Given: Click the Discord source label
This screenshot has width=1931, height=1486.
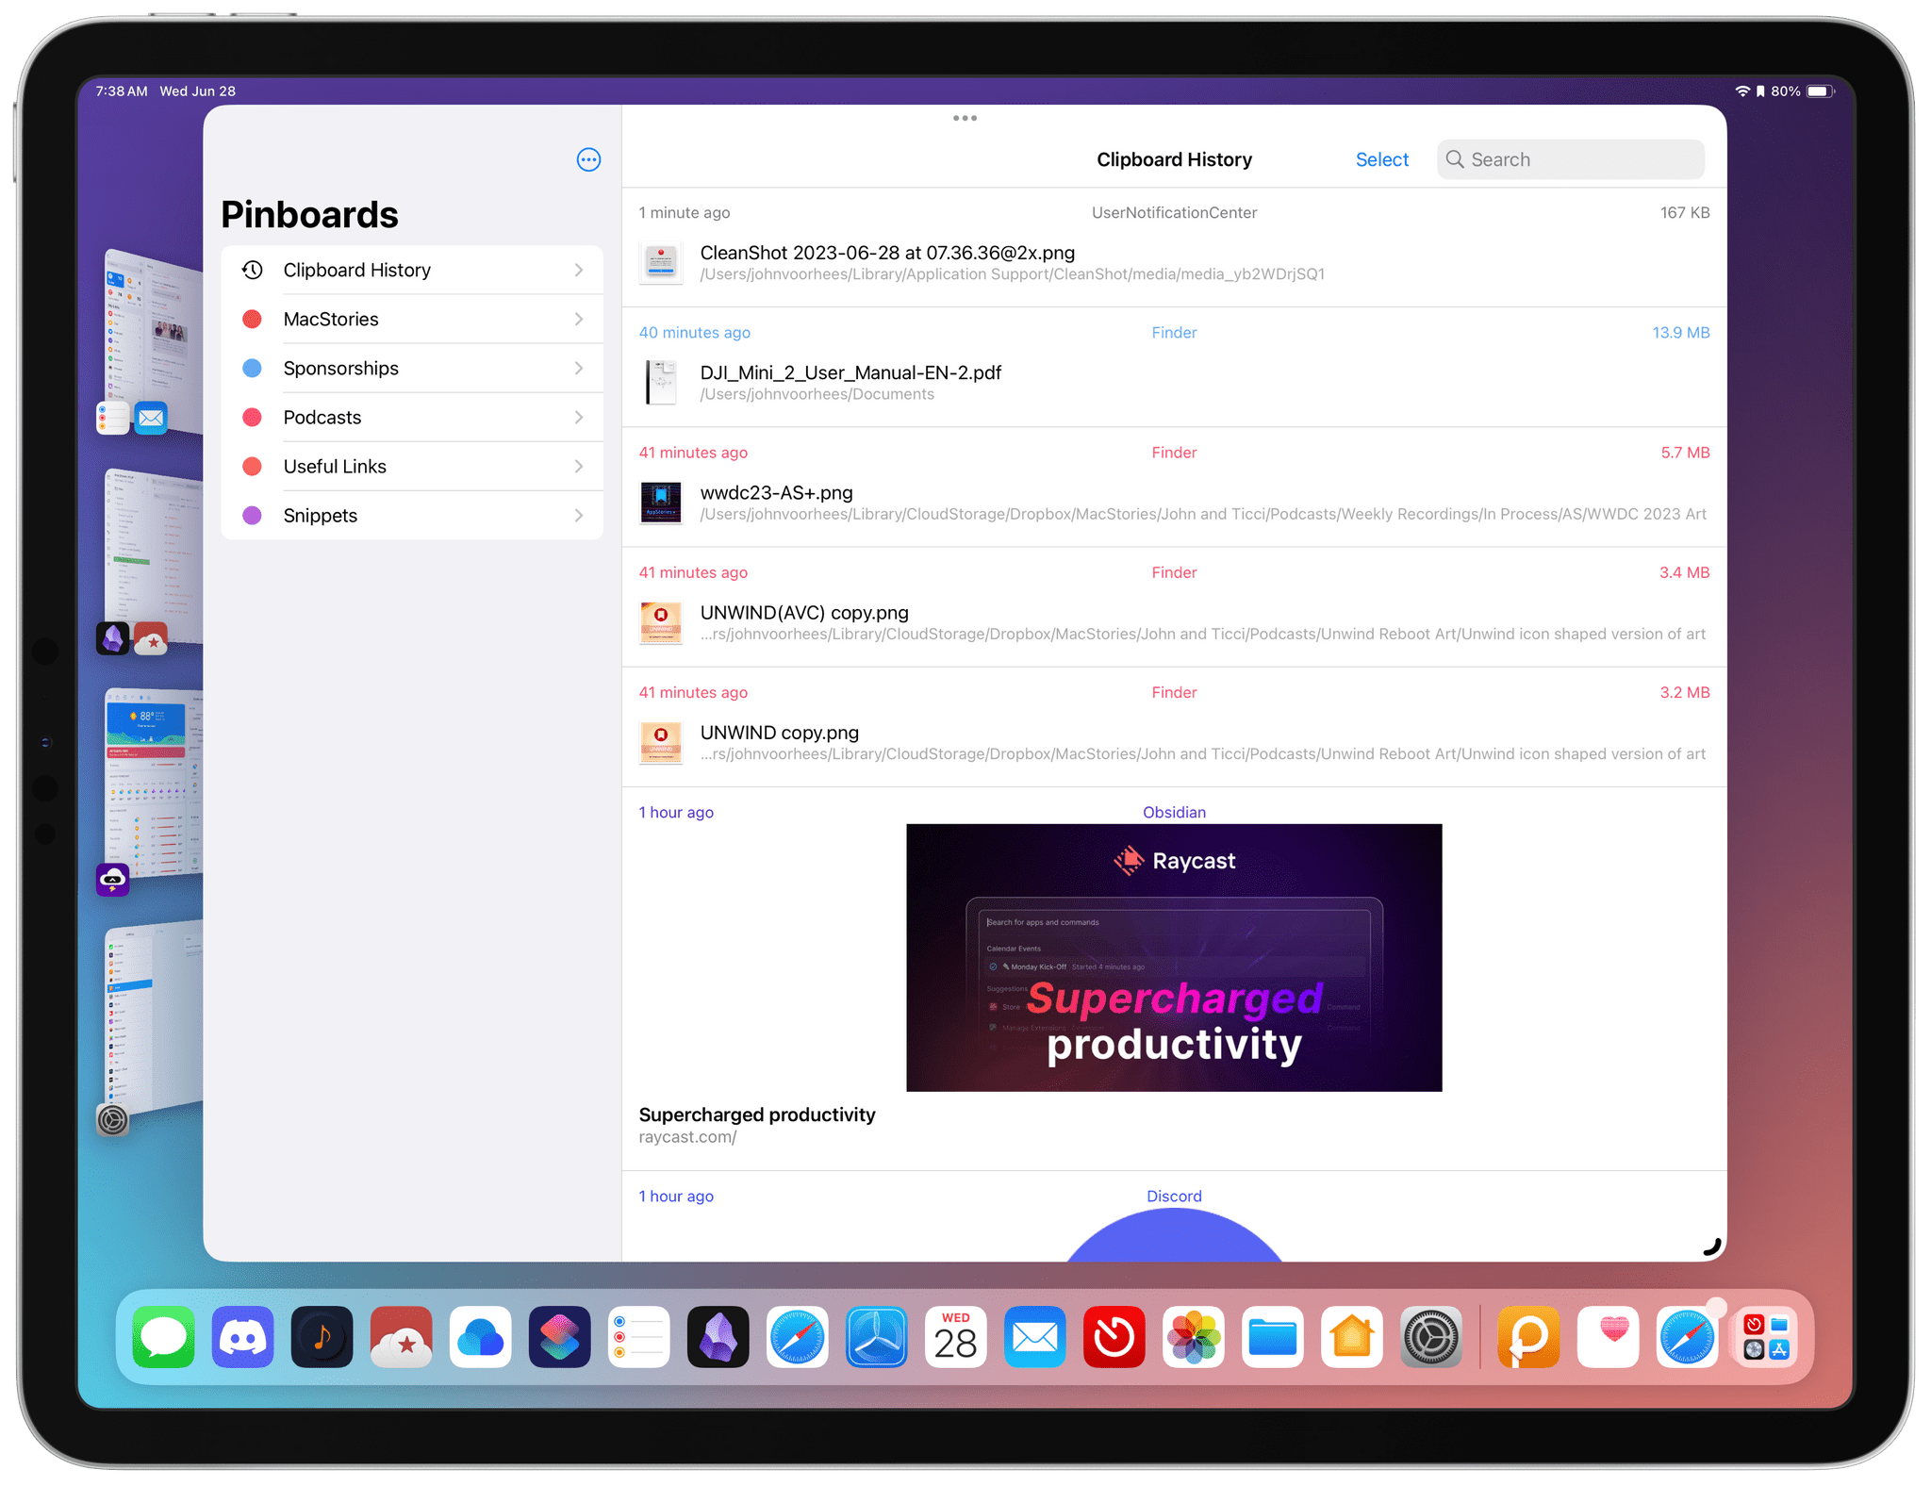Looking at the screenshot, I should 1174,1196.
